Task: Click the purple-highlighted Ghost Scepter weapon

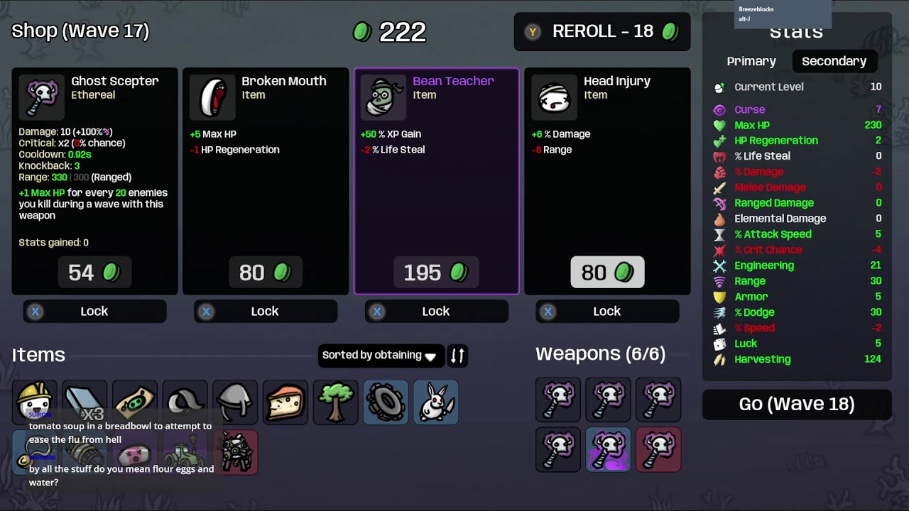Action: click(608, 449)
